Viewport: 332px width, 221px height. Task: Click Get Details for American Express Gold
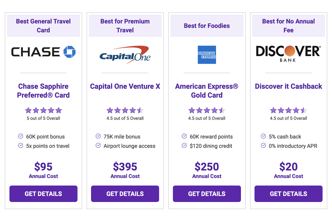(x=207, y=194)
